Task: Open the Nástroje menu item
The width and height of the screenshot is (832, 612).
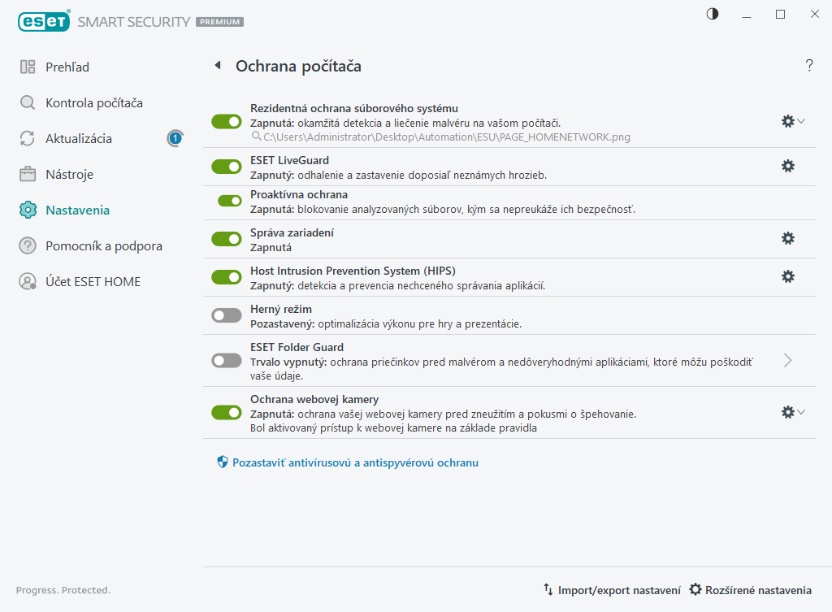Action: click(69, 175)
